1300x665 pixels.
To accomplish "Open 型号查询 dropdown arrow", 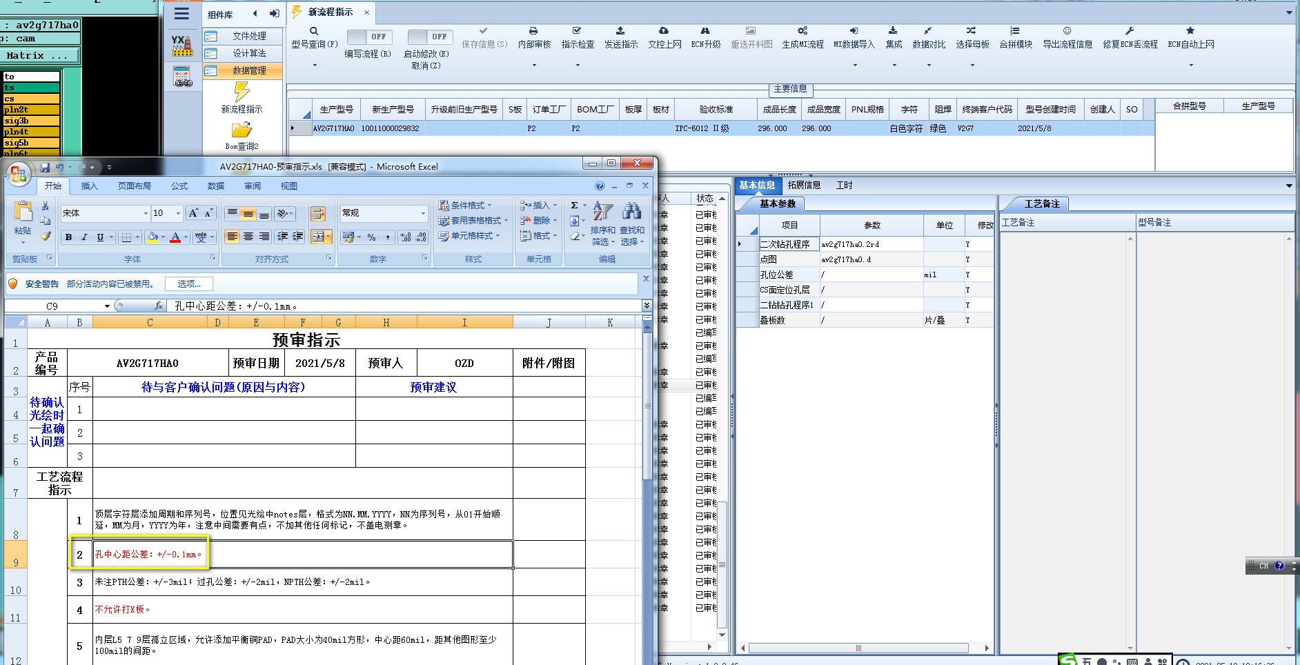I will (315, 66).
